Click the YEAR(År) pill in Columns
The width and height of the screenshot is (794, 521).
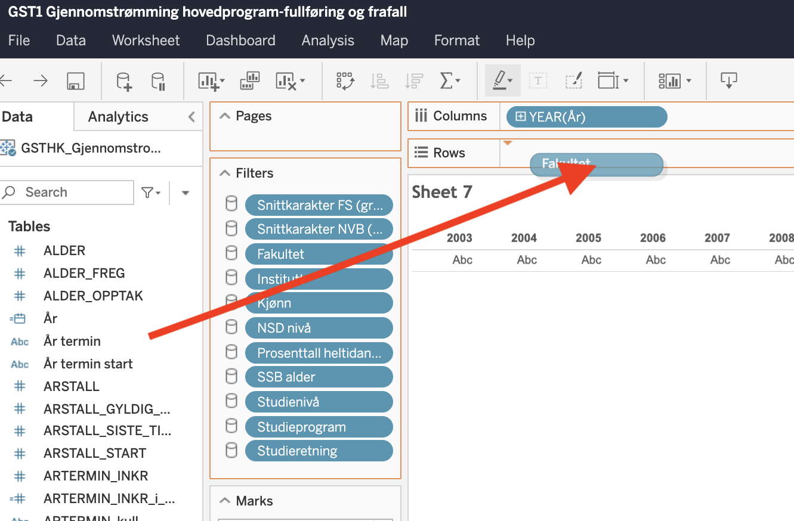point(586,117)
